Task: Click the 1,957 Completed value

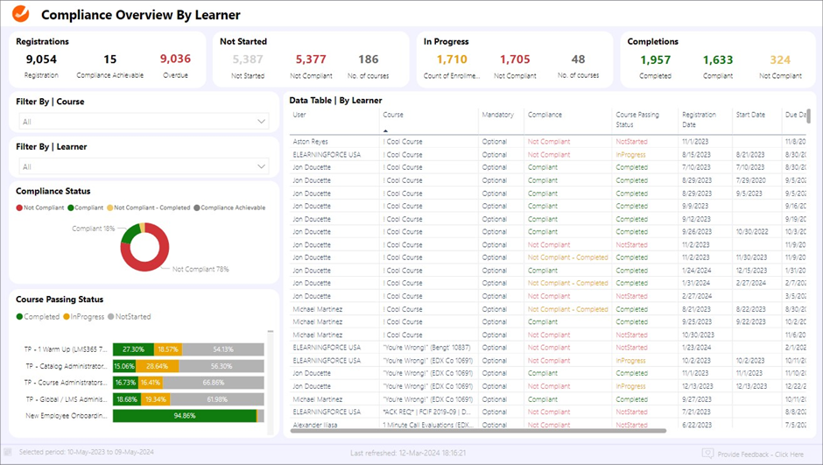Action: 655,60
